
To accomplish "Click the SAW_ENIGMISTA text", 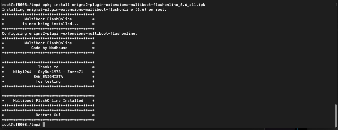I will (48, 76).
